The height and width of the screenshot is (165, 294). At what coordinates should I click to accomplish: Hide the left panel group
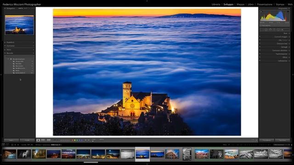1,75
